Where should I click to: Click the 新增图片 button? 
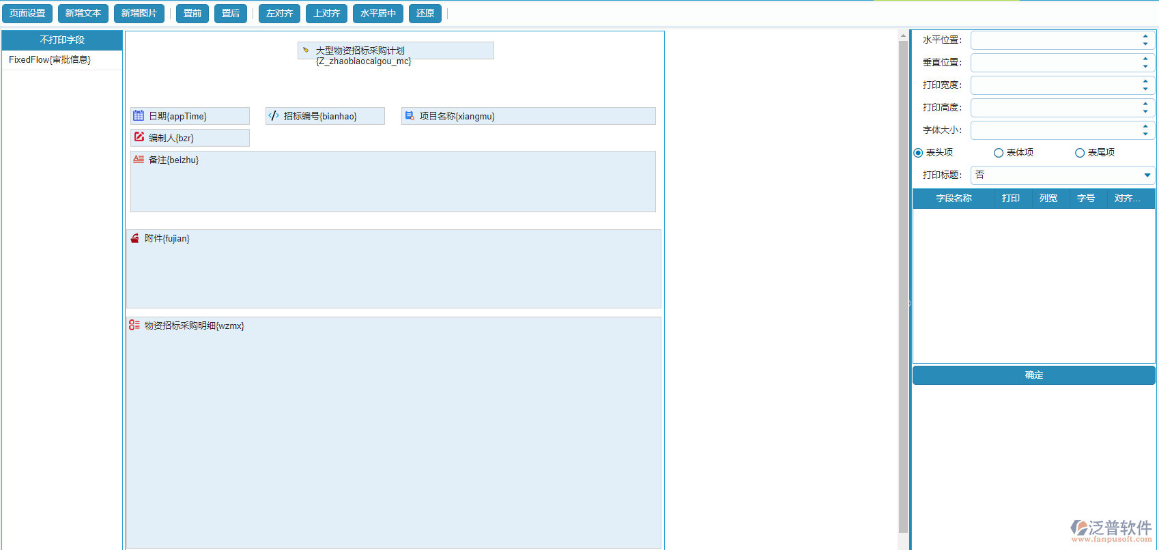[x=139, y=14]
